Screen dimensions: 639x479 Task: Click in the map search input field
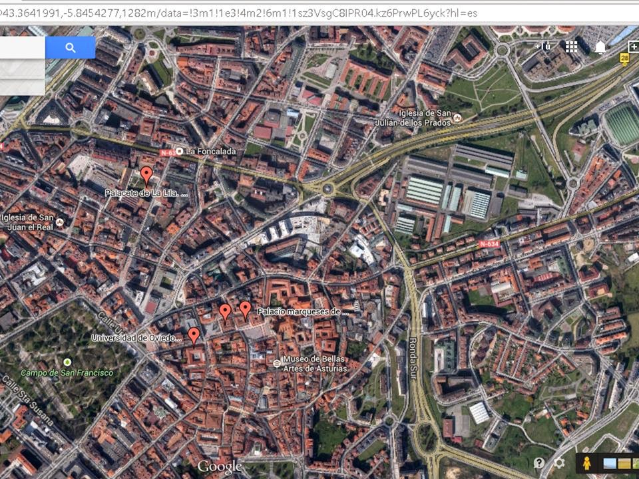23,48
